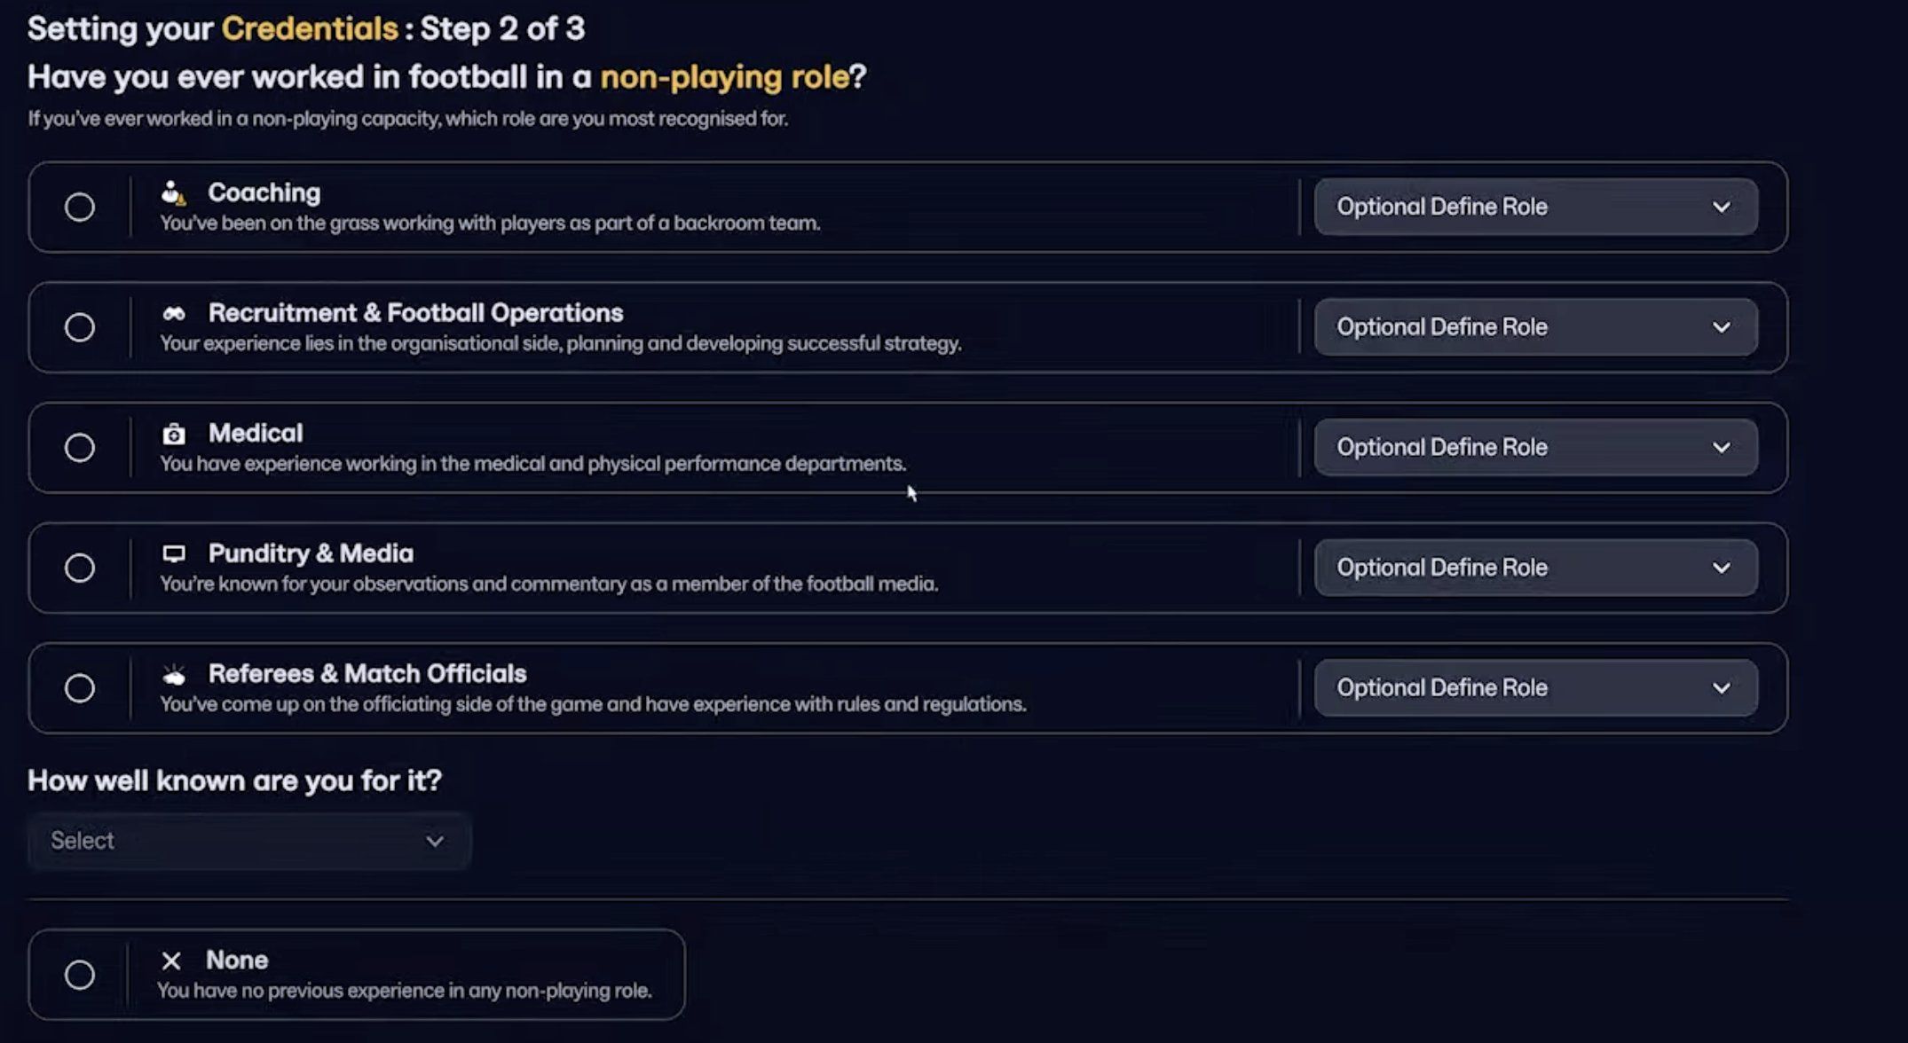The image size is (1908, 1043).
Task: Click the Medical kit icon
Action: (174, 434)
